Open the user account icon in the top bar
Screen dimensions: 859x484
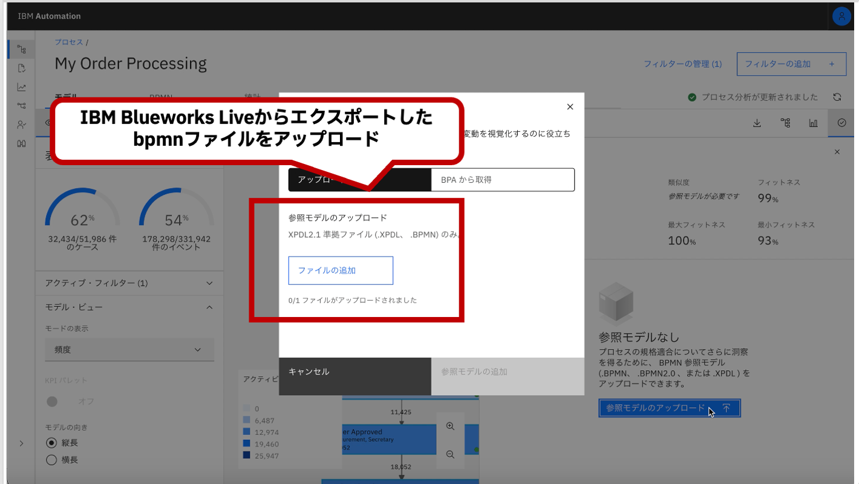point(841,16)
